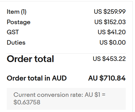The height and width of the screenshot is (112, 135).
Task: Select the GST amount US $41.20
Action: point(112,32)
